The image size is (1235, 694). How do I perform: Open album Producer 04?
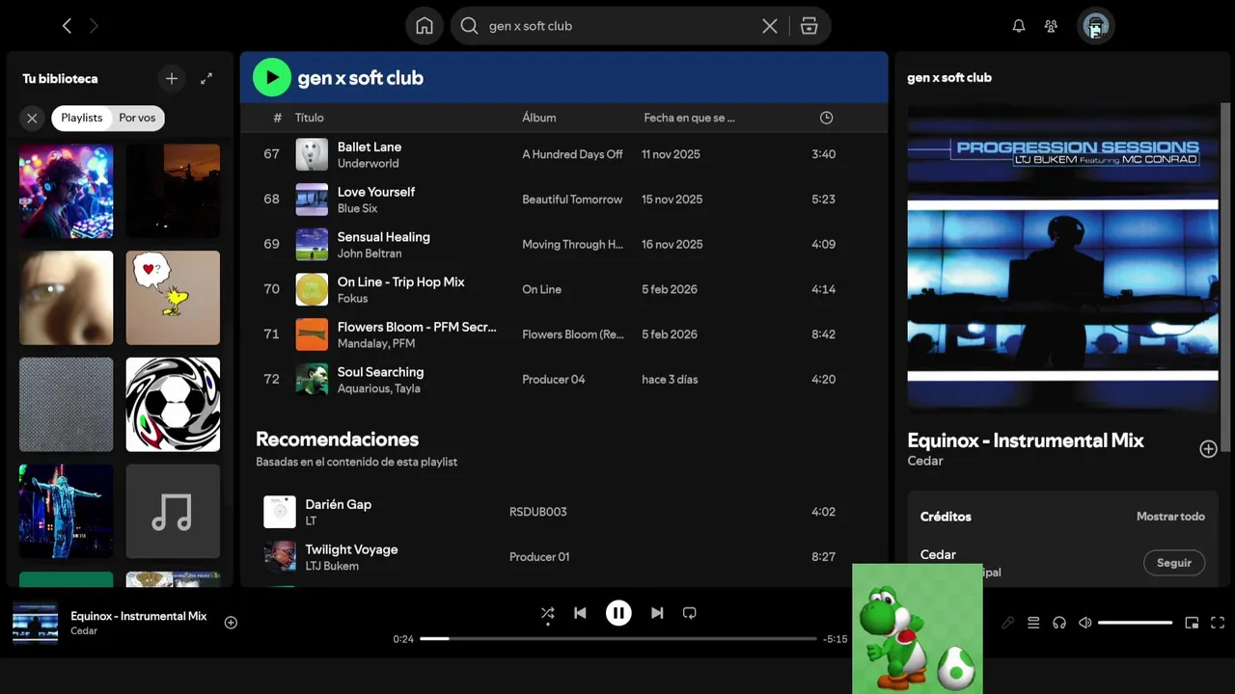[x=554, y=379]
